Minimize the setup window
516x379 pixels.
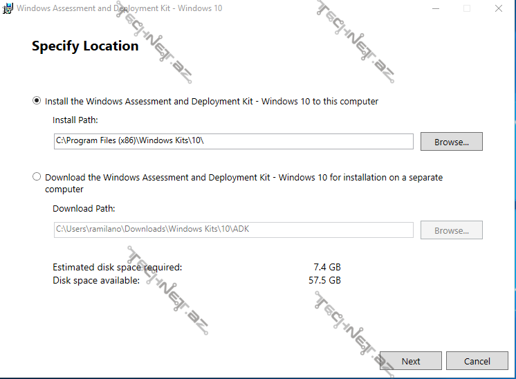coord(435,8)
